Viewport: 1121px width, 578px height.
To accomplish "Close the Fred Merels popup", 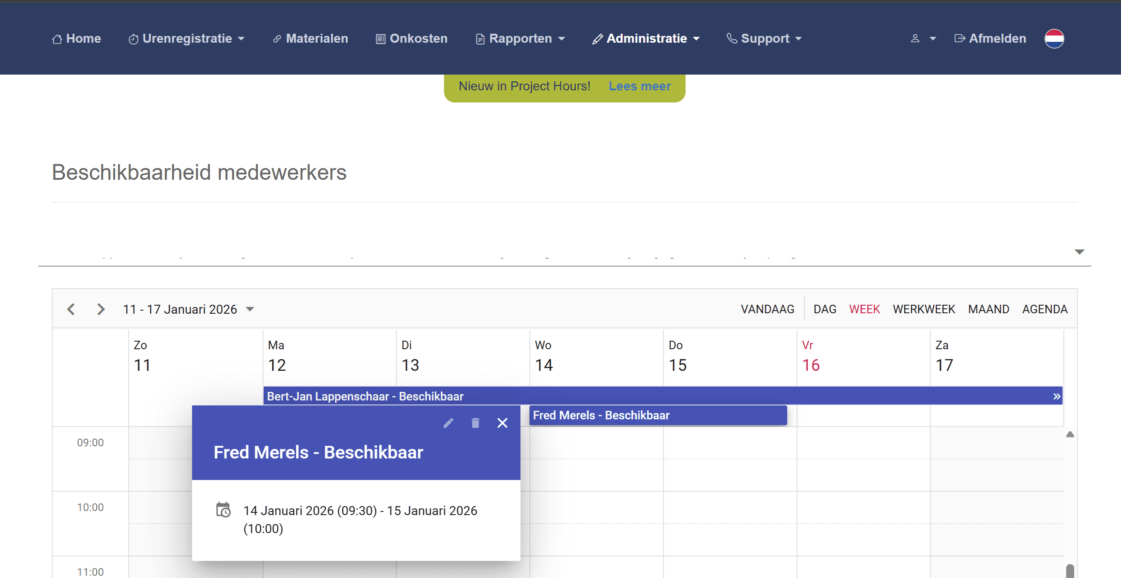I will pyautogui.click(x=502, y=423).
